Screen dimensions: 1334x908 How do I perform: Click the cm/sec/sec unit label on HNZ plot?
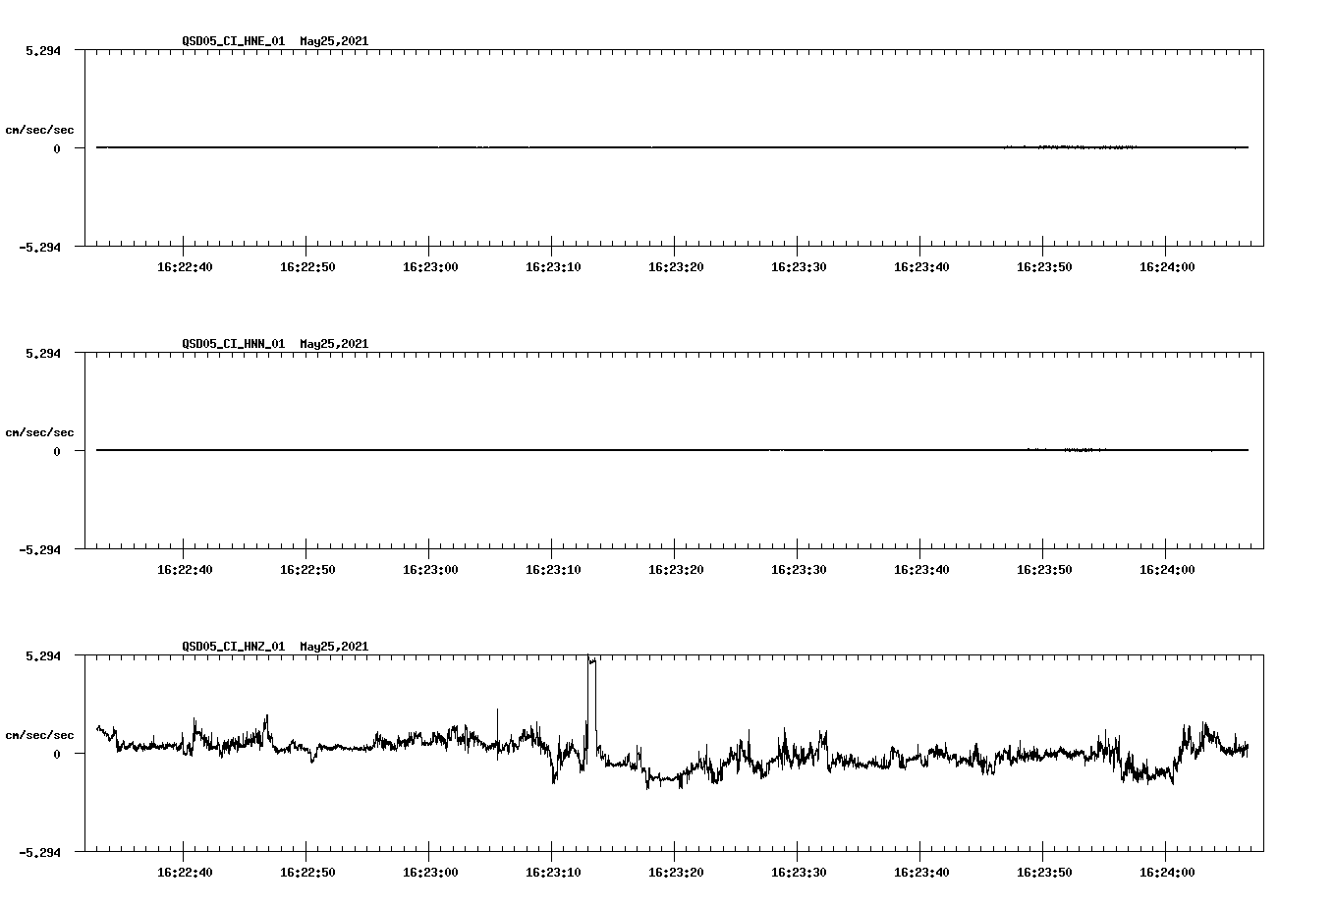[40, 734]
